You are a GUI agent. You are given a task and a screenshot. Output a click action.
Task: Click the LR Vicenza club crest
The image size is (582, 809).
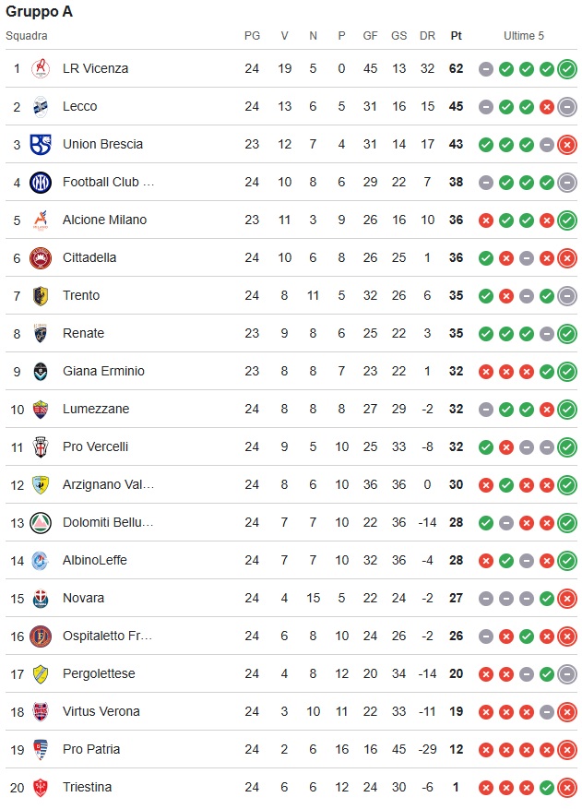[41, 68]
